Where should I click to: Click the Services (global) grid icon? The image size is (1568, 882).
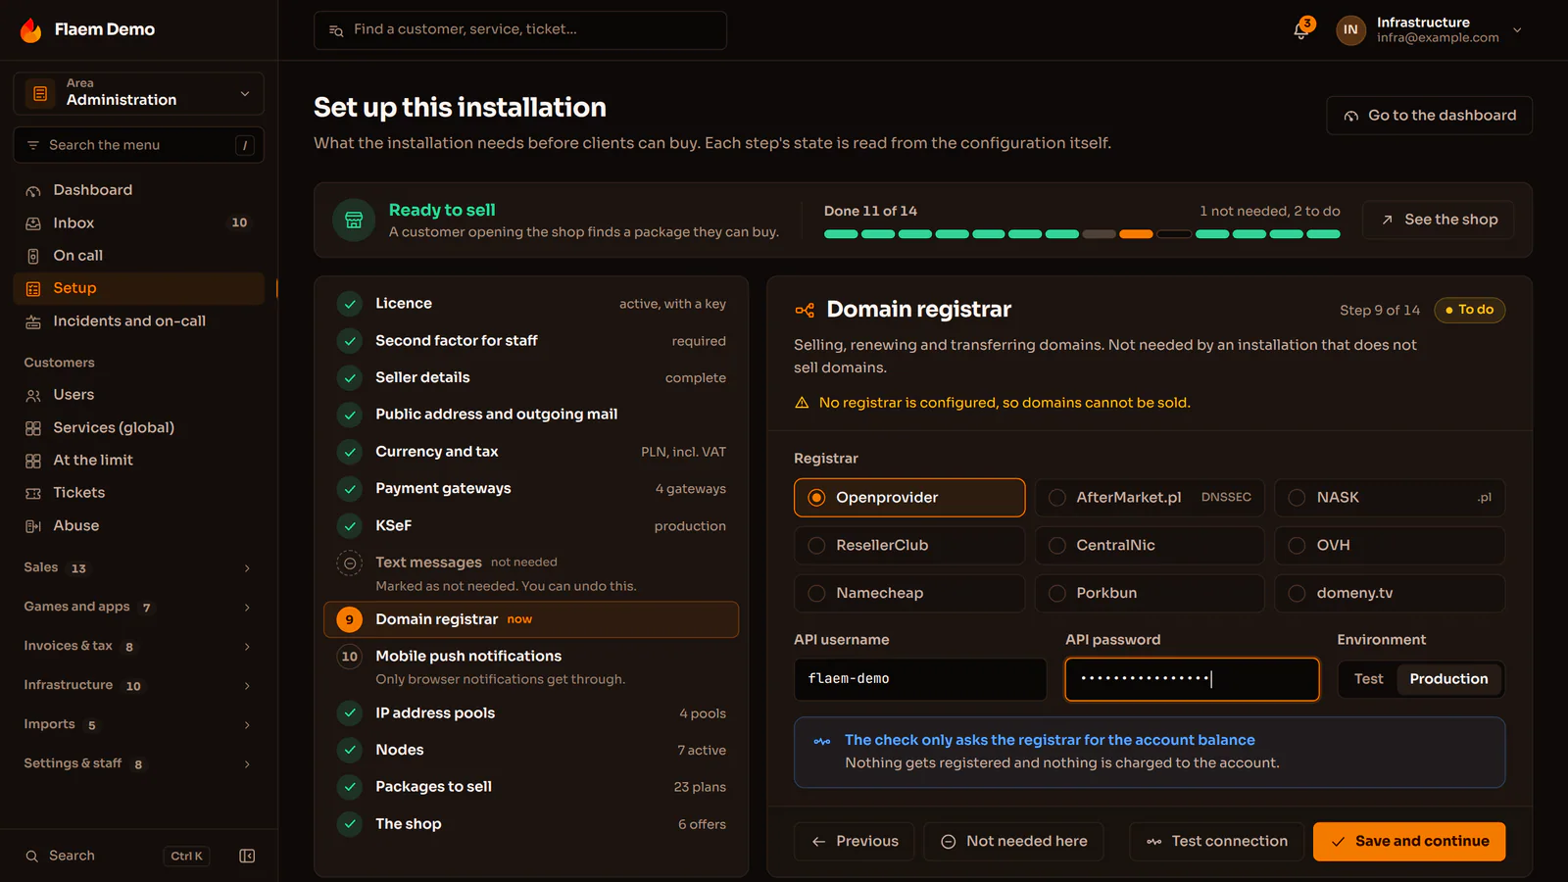[33, 428]
